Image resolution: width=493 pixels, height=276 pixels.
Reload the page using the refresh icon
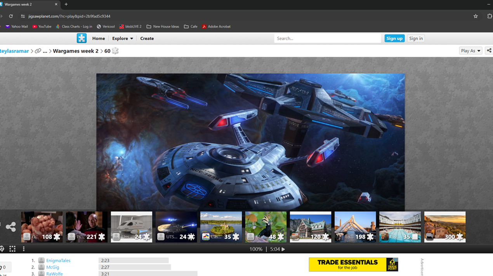pyautogui.click(x=11, y=16)
